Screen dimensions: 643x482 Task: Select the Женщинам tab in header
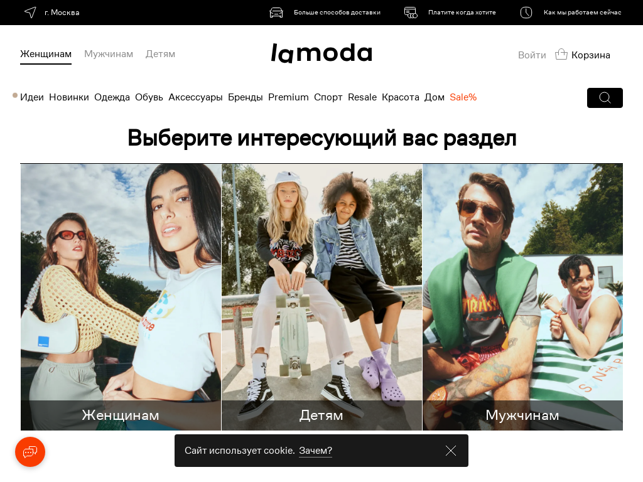pos(46,54)
